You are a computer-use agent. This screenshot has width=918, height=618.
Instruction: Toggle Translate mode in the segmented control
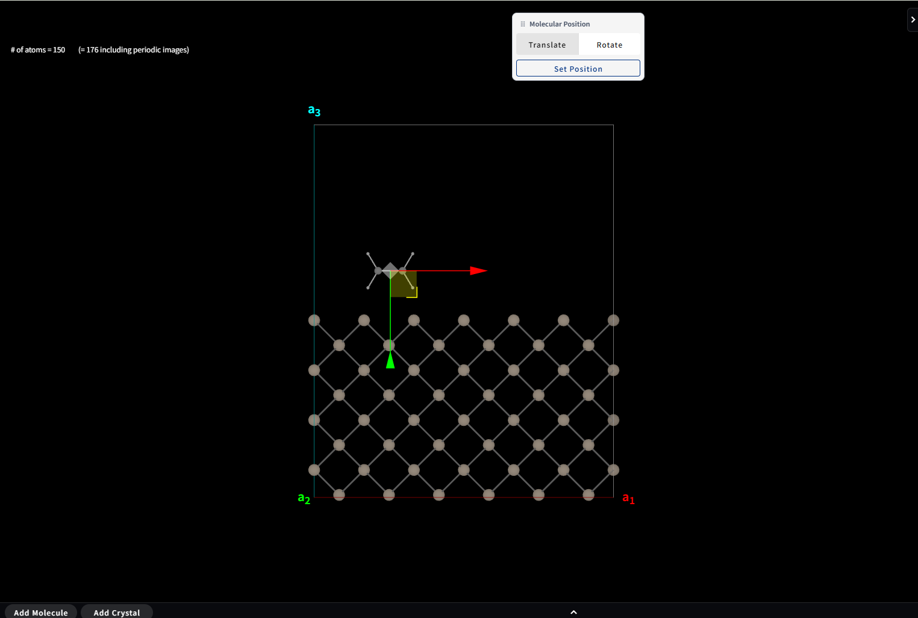547,44
